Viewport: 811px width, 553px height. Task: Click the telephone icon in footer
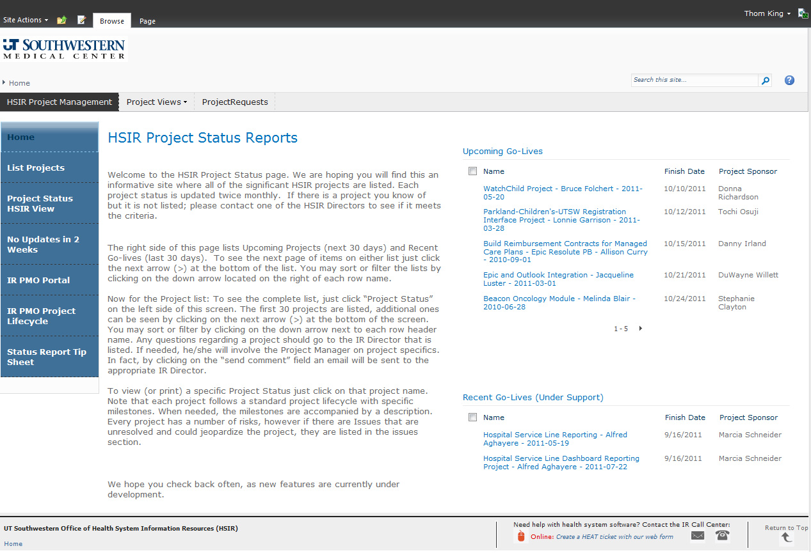click(x=723, y=536)
